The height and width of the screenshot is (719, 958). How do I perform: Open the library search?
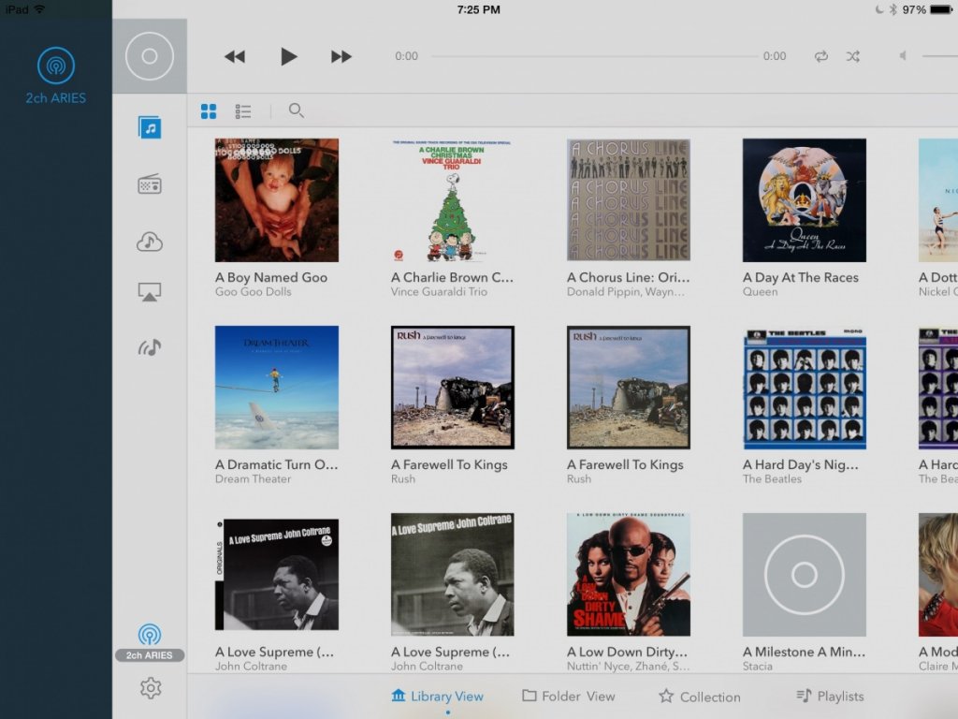click(x=297, y=110)
